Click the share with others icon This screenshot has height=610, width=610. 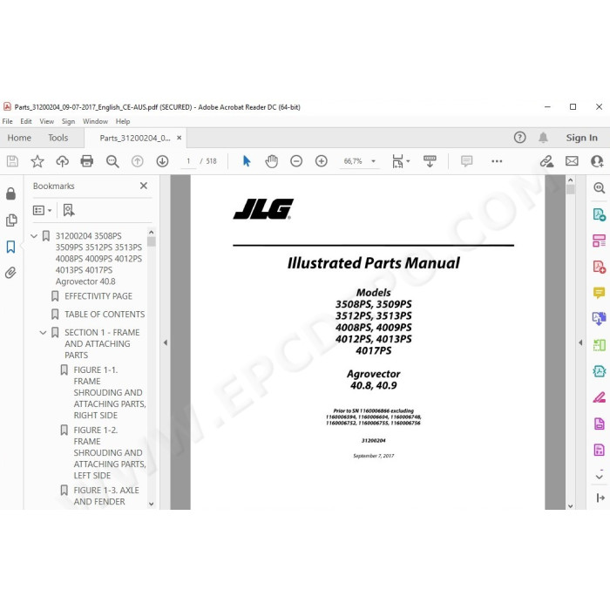coord(597,161)
